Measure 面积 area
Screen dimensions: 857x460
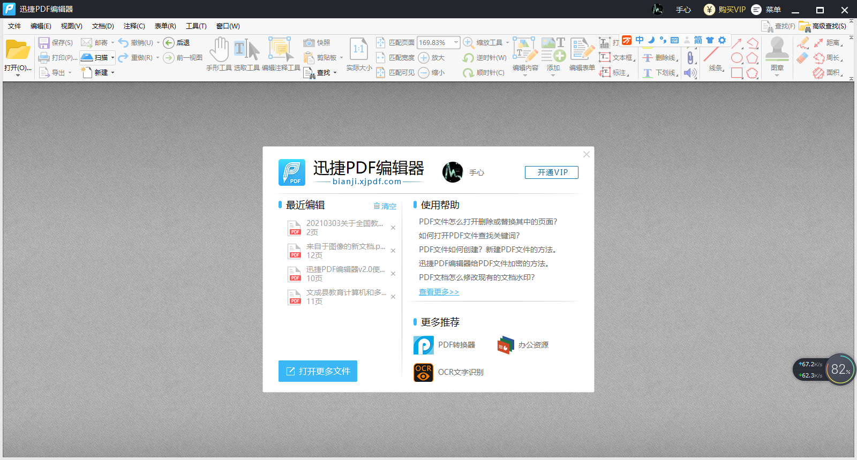click(x=828, y=73)
